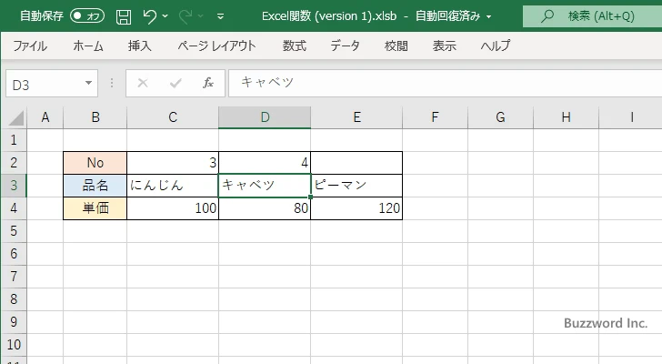Select column A header

(x=45, y=117)
